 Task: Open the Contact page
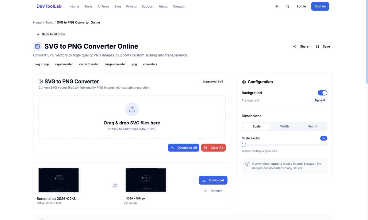coord(178,6)
